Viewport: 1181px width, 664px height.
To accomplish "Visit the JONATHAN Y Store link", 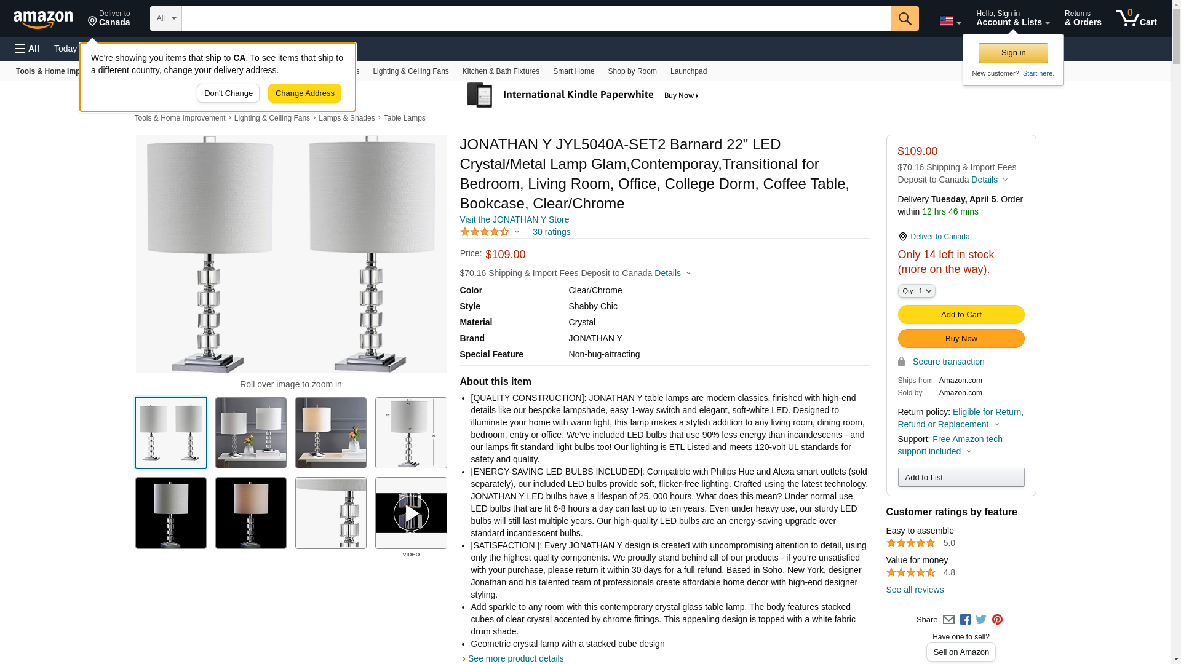I will point(514,219).
